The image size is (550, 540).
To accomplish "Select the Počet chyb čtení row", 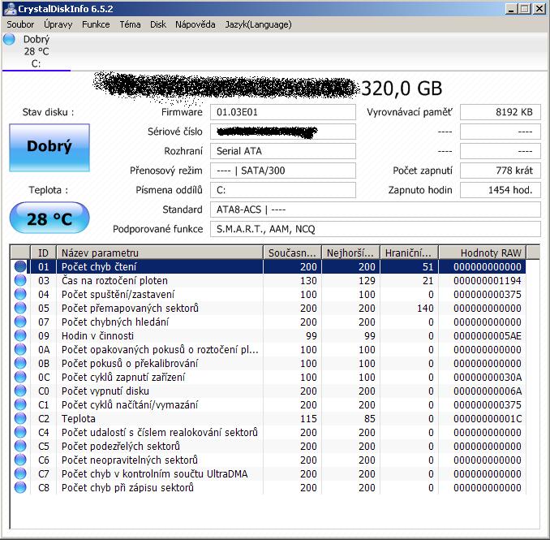I will tap(269, 266).
